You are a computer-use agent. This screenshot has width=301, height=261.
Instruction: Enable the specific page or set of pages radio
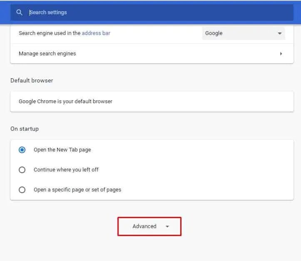[x=22, y=190]
